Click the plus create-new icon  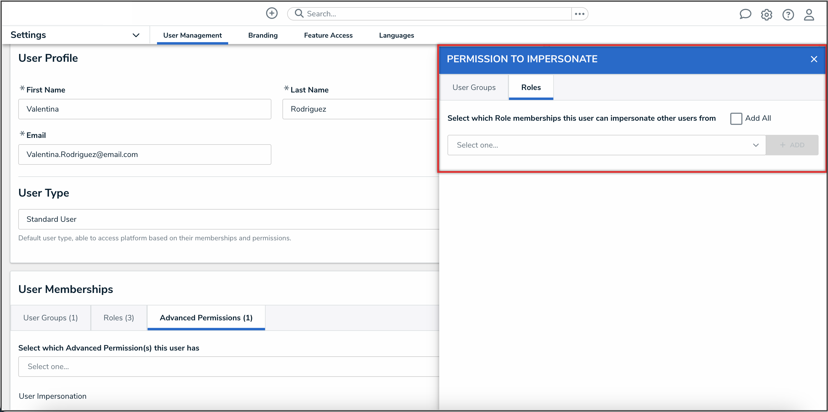[272, 13]
